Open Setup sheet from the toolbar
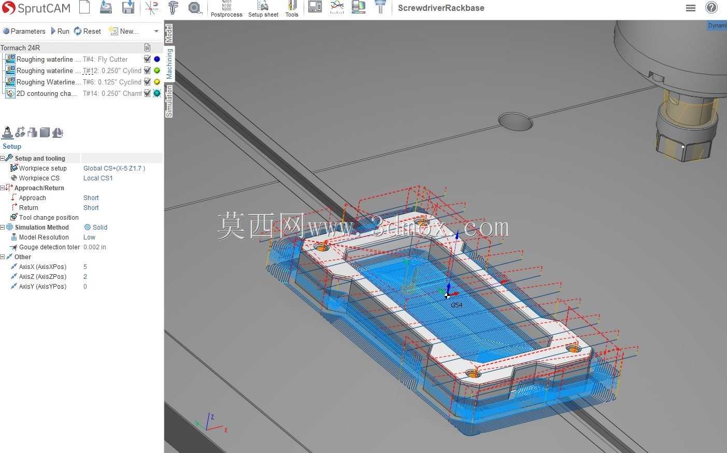The image size is (727, 453). tap(263, 9)
